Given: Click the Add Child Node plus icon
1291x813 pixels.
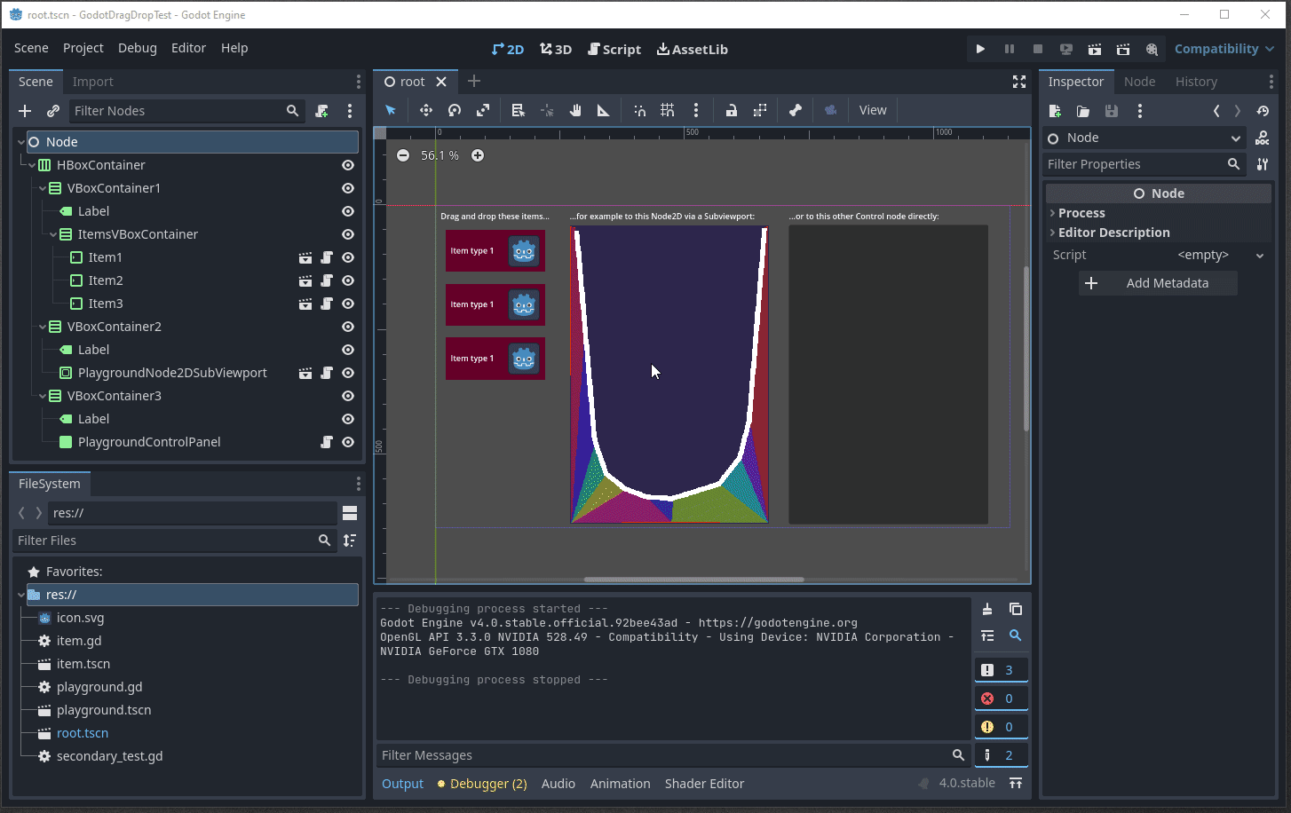Looking at the screenshot, I should (25, 111).
